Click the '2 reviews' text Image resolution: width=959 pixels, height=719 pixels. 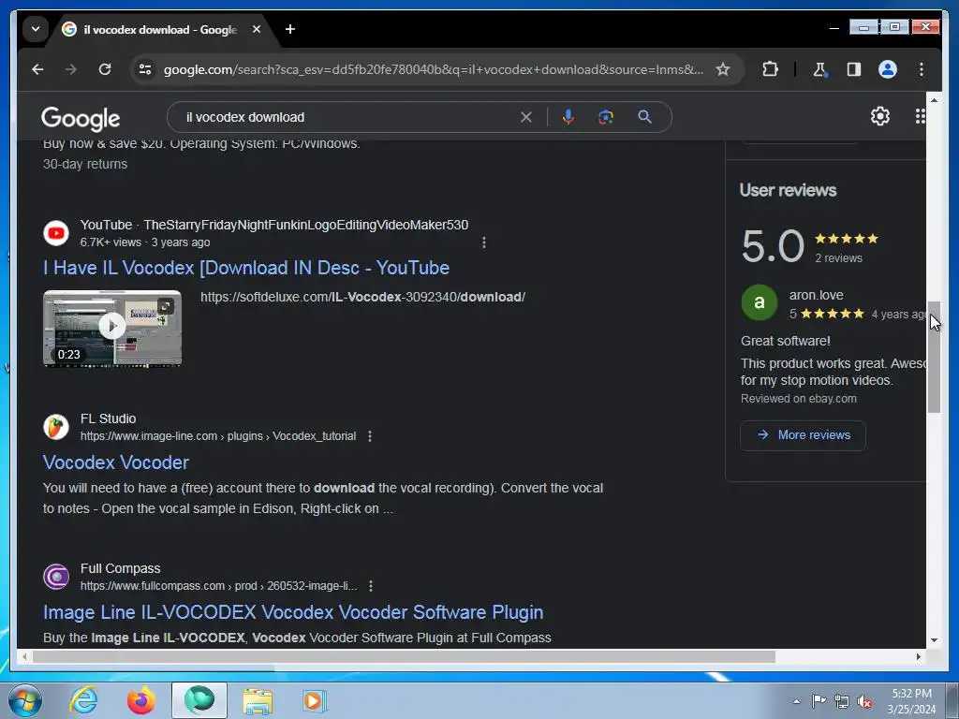pos(838,258)
